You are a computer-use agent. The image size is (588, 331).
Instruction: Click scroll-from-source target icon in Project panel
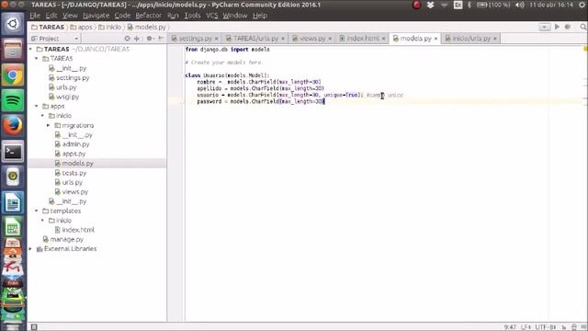coord(127,39)
